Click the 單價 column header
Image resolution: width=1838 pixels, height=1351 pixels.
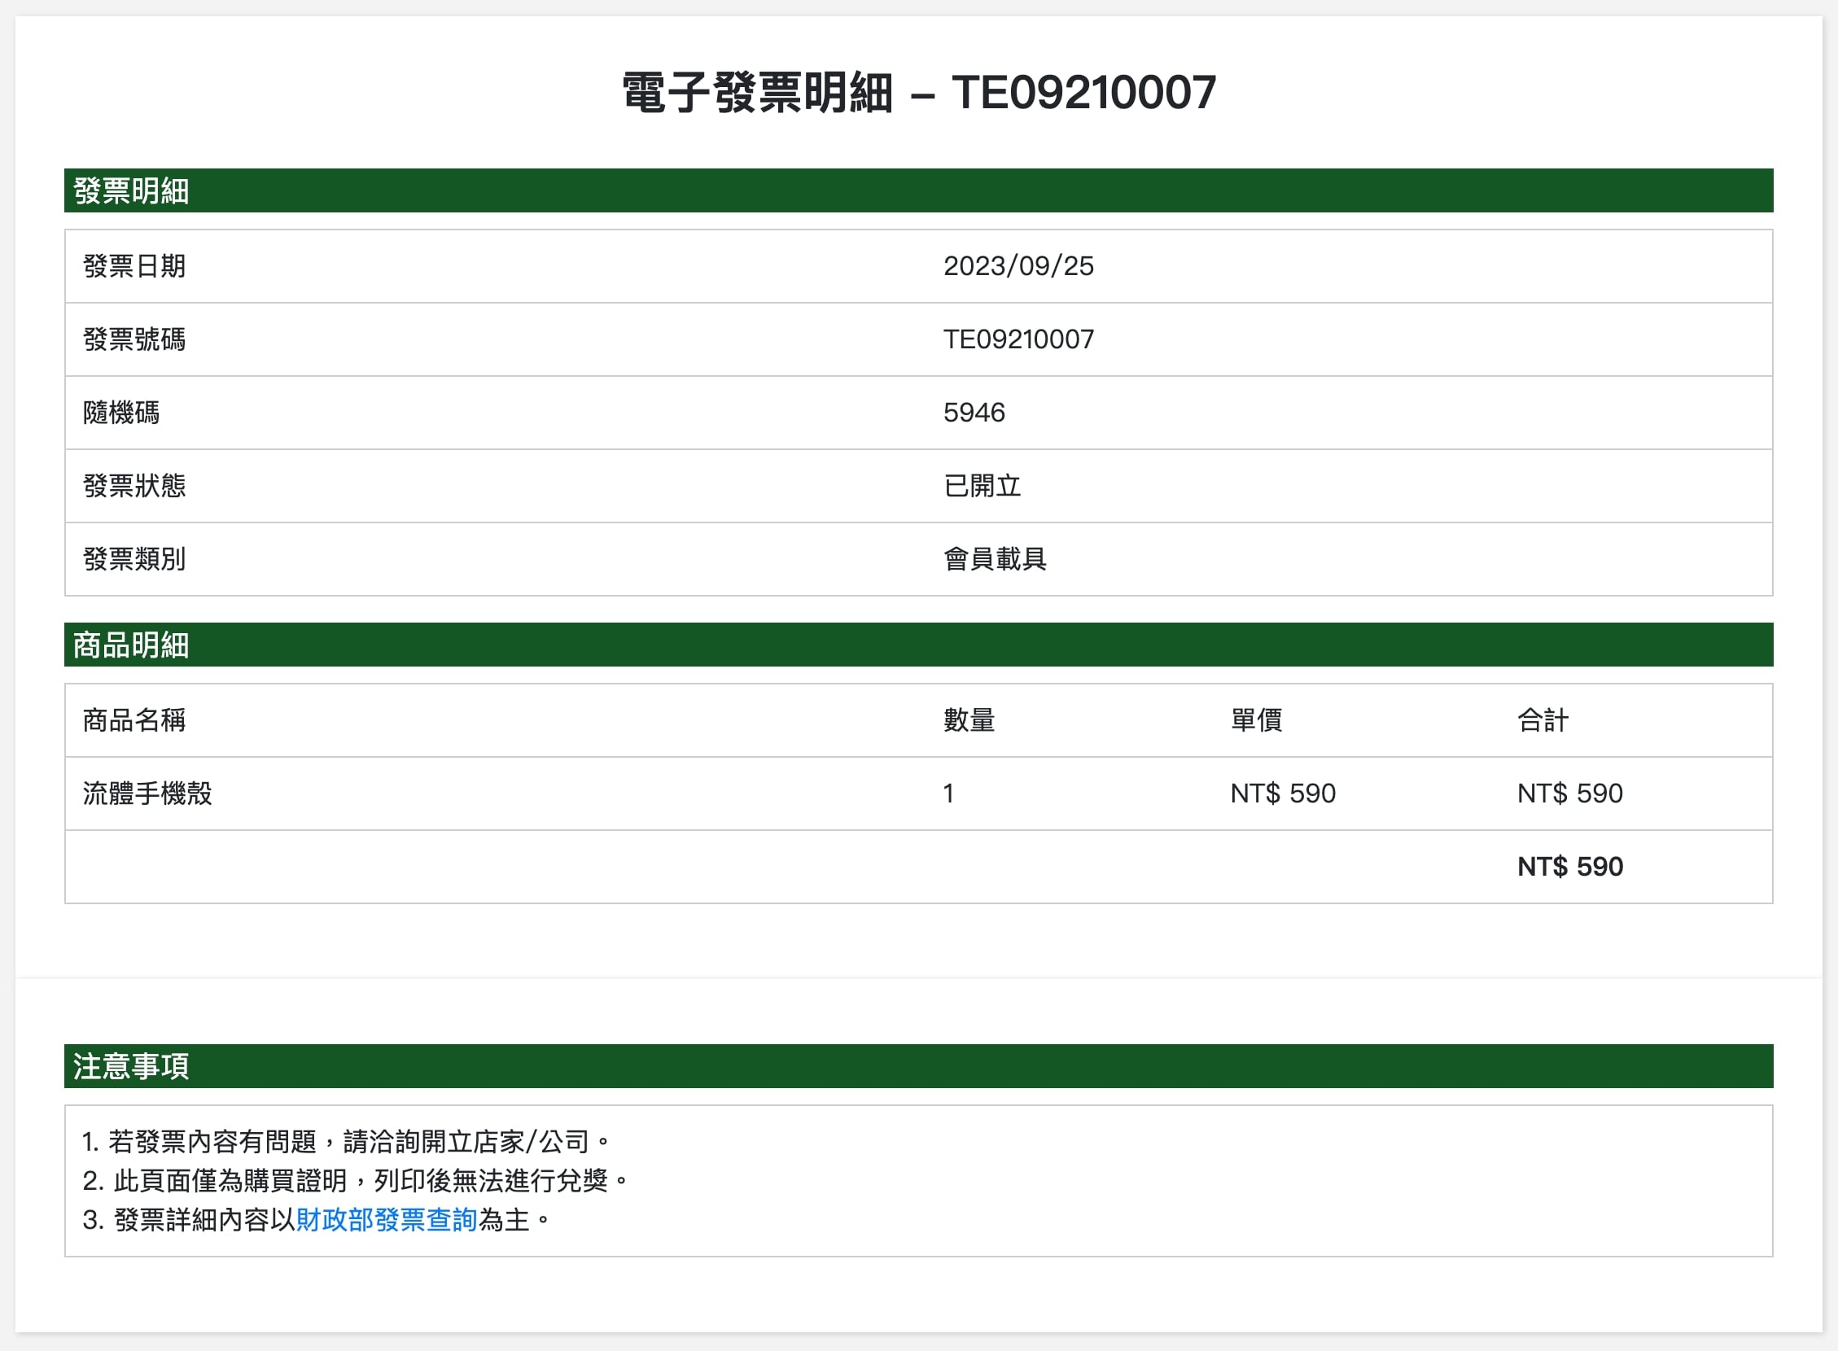tap(1256, 719)
